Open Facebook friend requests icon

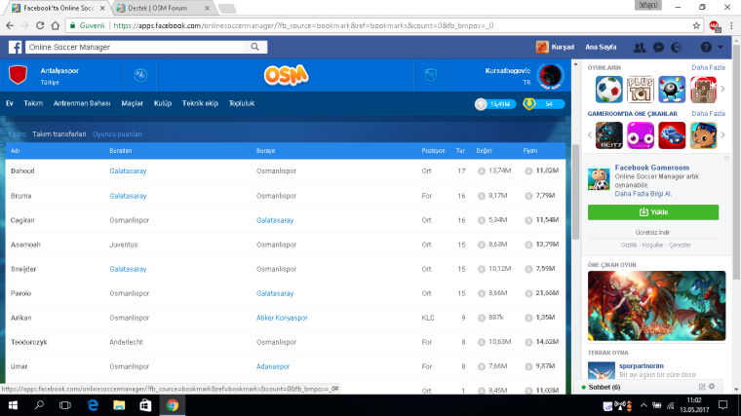(x=640, y=47)
